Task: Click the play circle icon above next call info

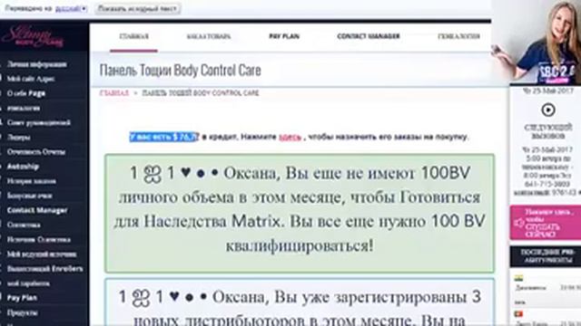Action: point(548,110)
